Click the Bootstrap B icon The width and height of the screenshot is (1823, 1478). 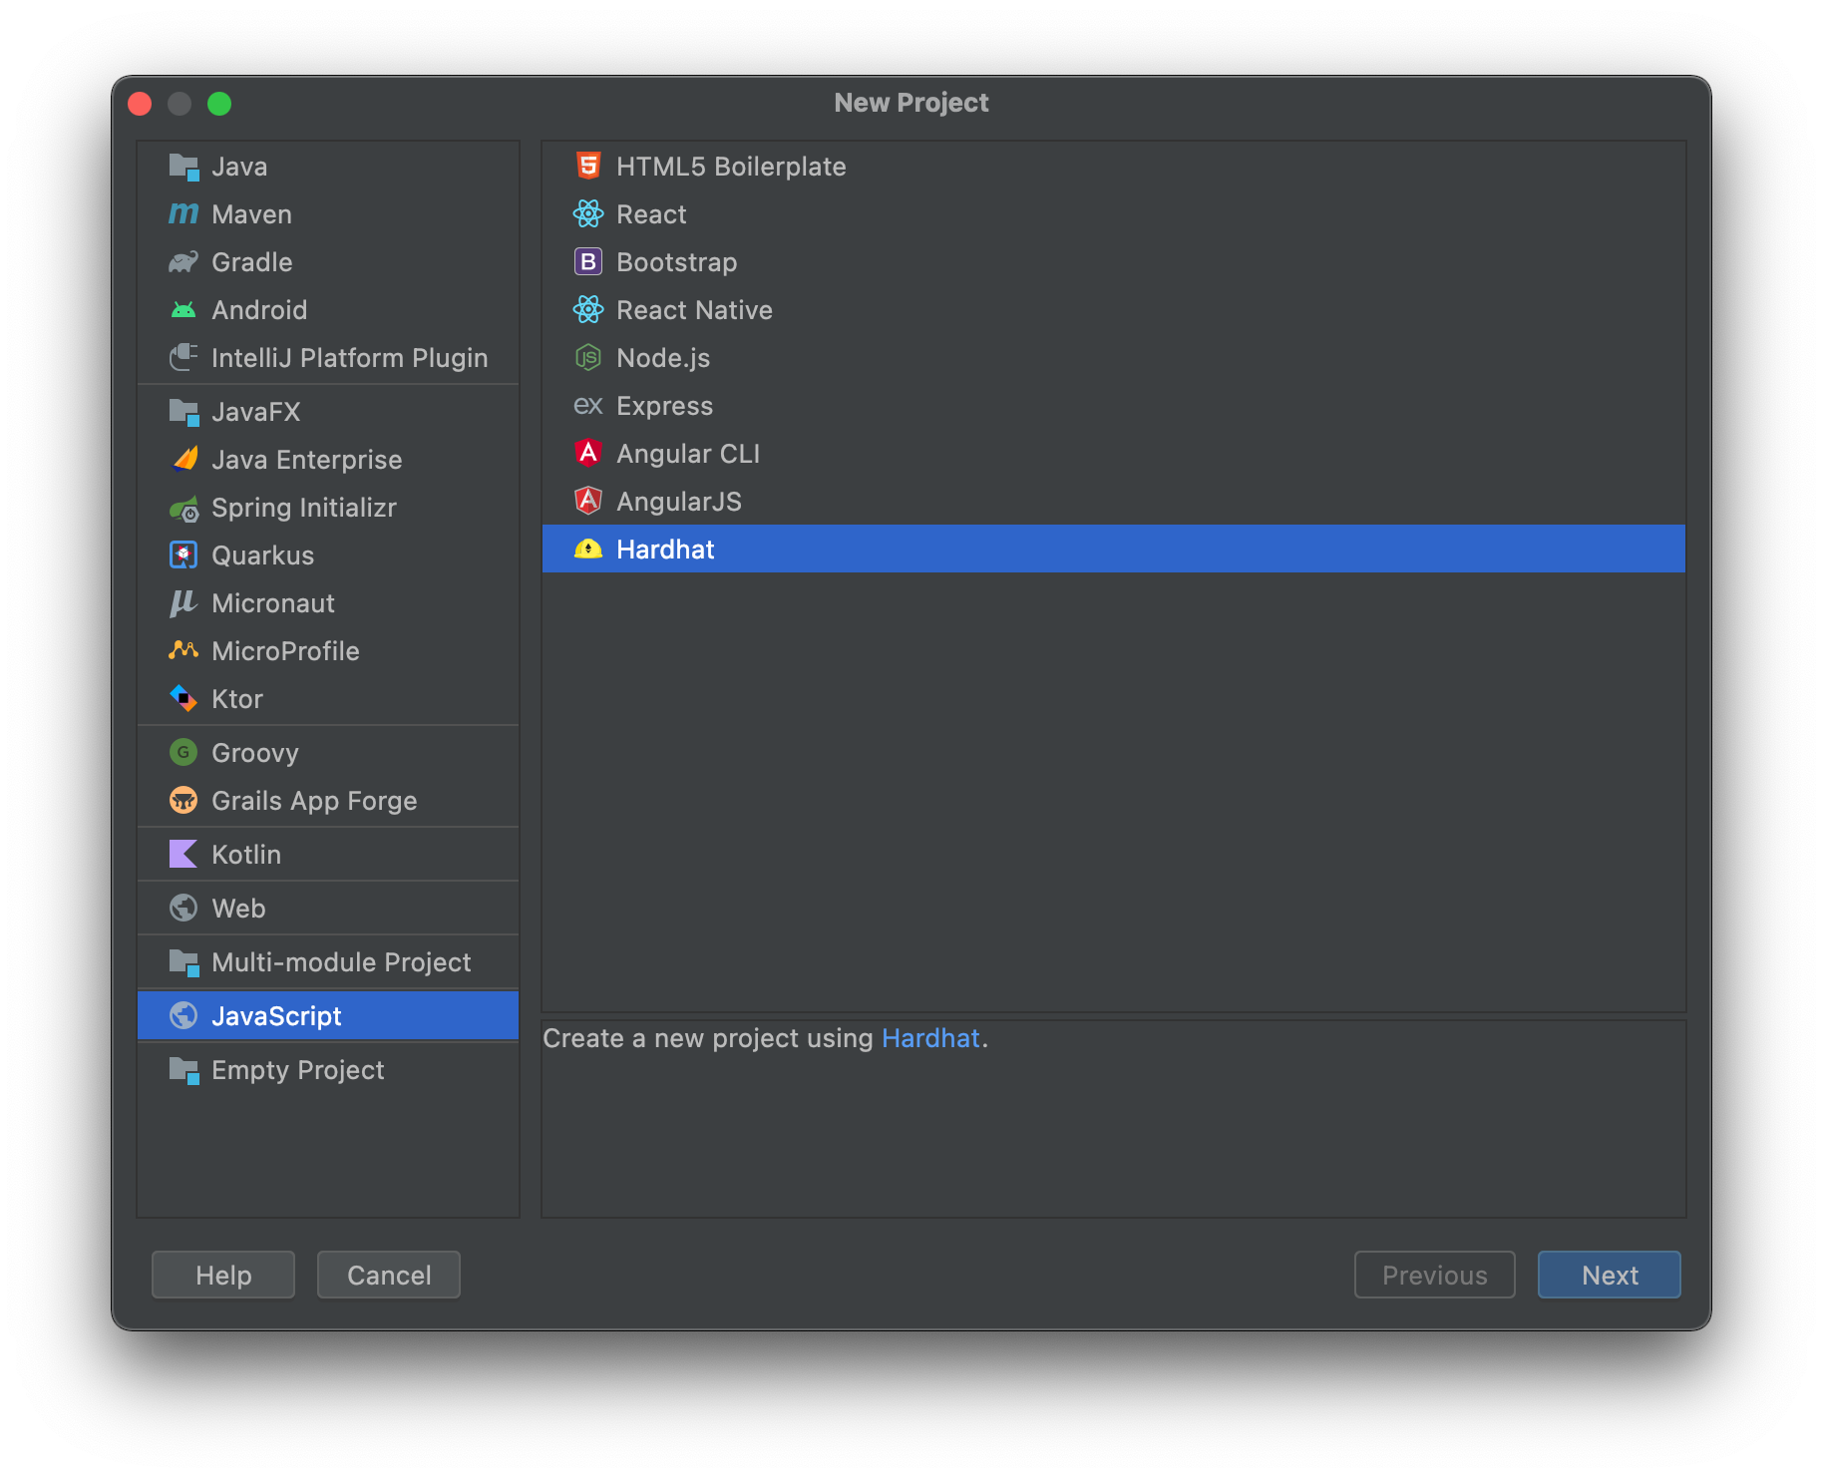click(x=588, y=262)
